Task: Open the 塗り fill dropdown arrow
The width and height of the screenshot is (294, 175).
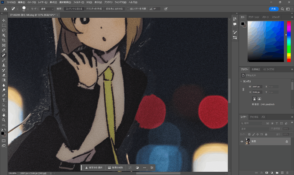Action: (291, 134)
